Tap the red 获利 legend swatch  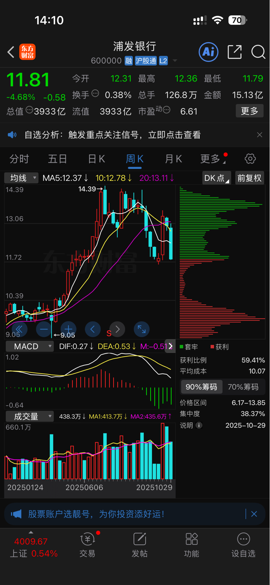click(212, 347)
